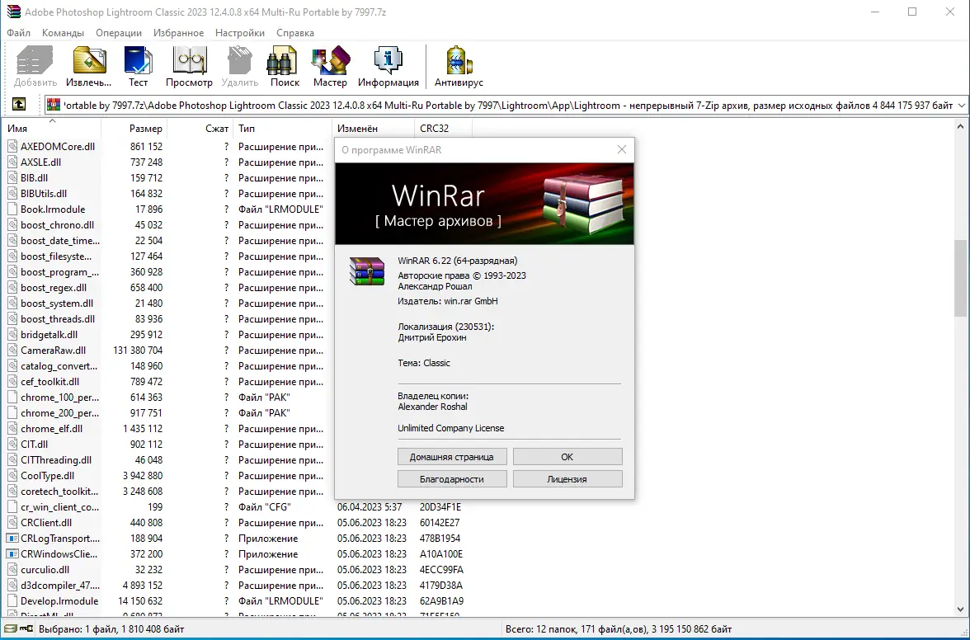Sort by the Сжат column header
This screenshot has width=970, height=640.
[x=200, y=129]
